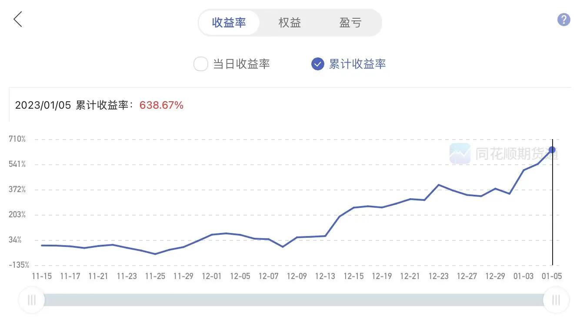Open the help question mark icon
This screenshot has height=326, width=580.
pos(563,20)
